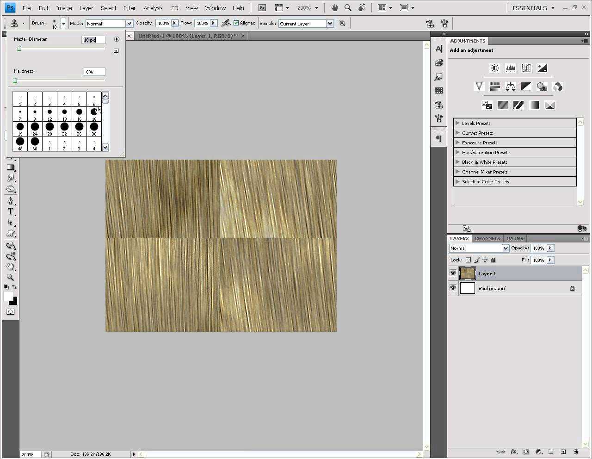Toggle Quick Mask mode button
592x459 pixels.
coord(11,312)
